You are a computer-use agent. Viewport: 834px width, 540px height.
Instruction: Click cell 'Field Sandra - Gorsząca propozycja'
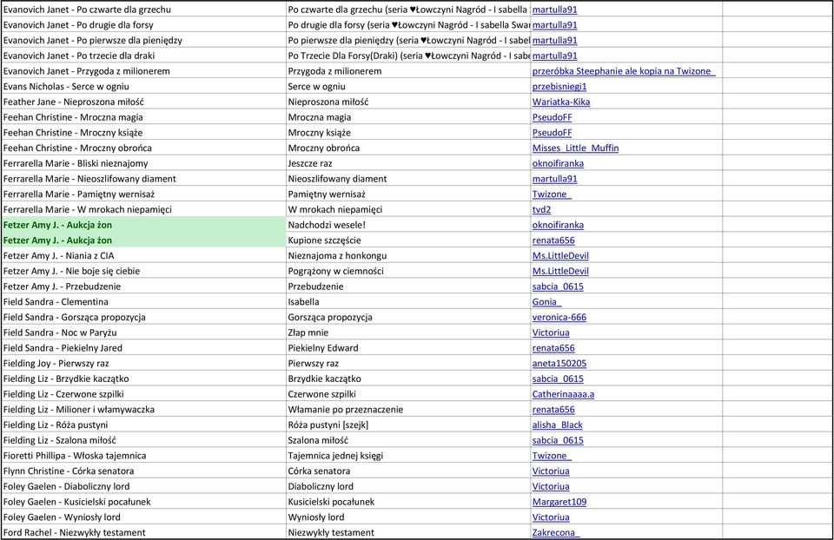coord(143,317)
